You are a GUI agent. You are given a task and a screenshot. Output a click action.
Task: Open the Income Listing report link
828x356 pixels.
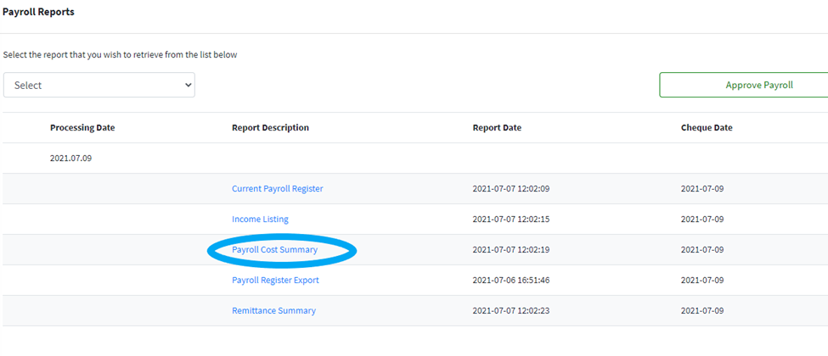point(260,219)
